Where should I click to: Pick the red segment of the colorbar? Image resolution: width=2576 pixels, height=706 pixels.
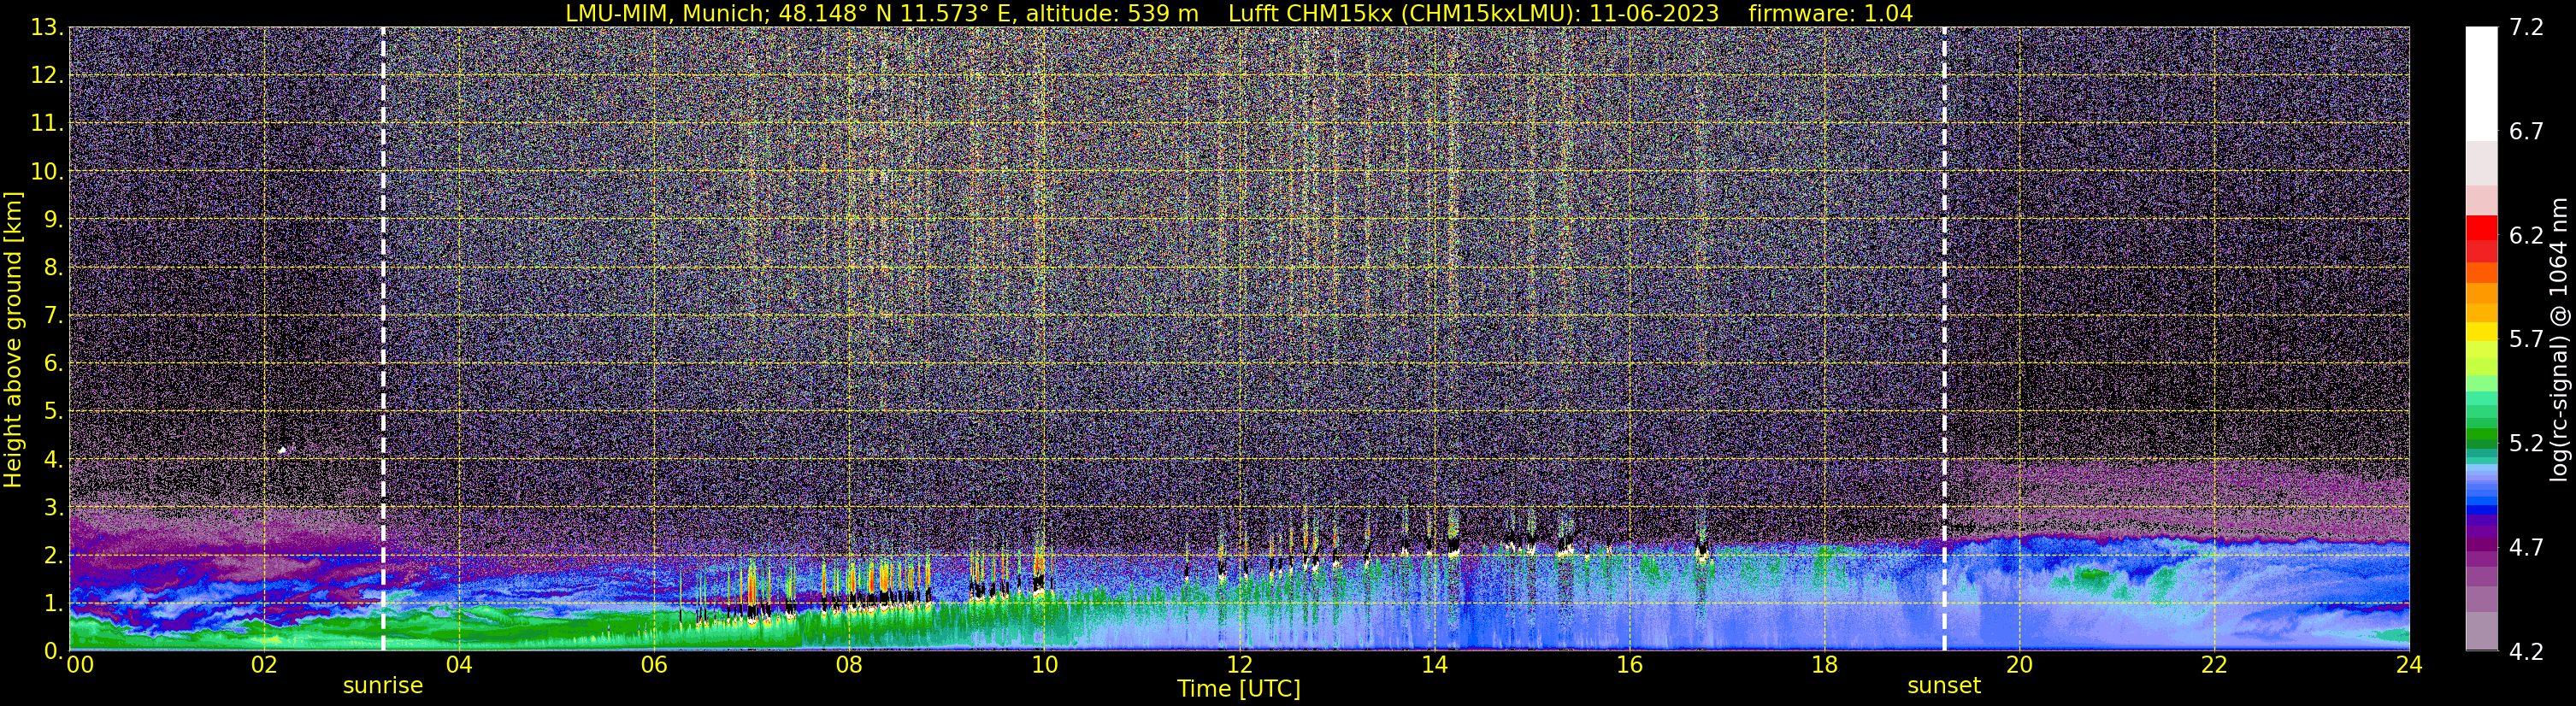coord(2481,227)
